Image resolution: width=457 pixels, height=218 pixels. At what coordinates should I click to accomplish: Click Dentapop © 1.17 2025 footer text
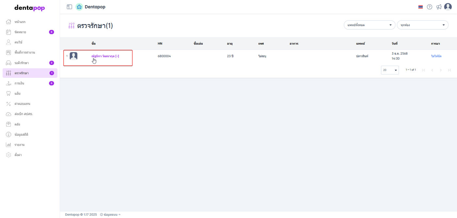pos(81,214)
